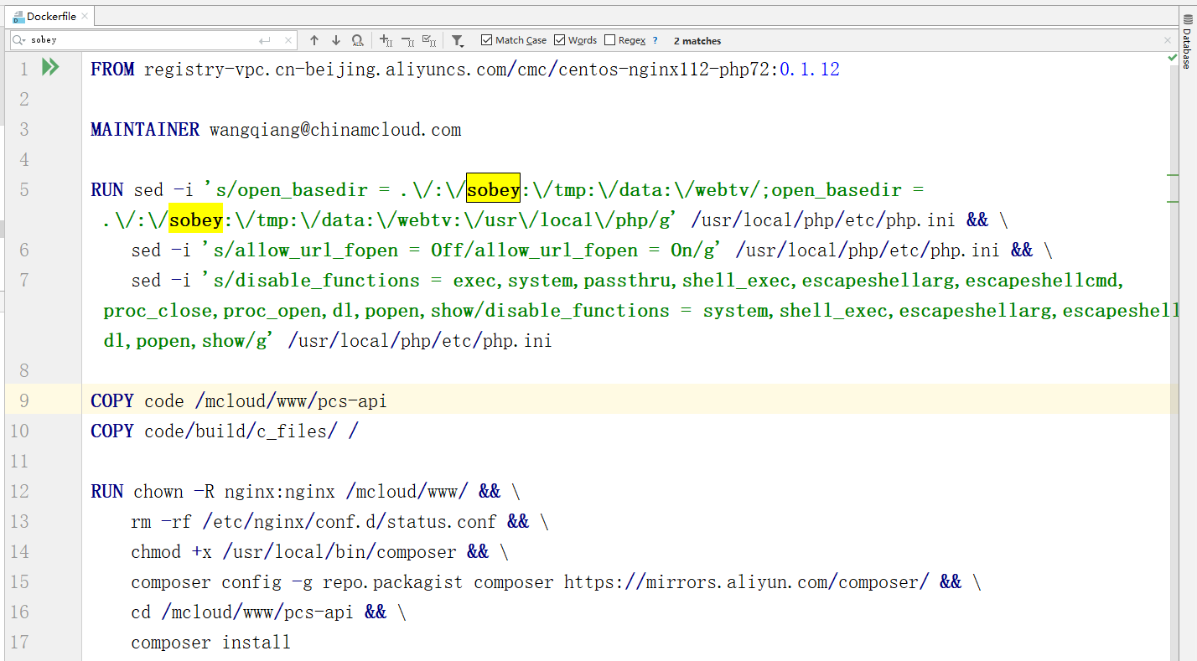Click green inspection checkmark indicator
The image size is (1197, 661).
tap(1172, 57)
